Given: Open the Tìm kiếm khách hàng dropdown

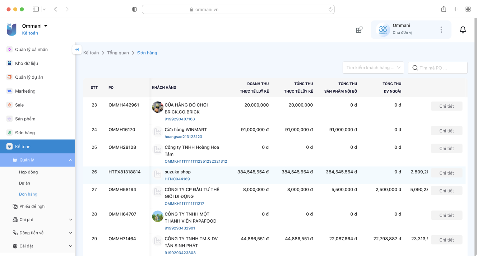Looking at the screenshot, I should (x=373, y=68).
